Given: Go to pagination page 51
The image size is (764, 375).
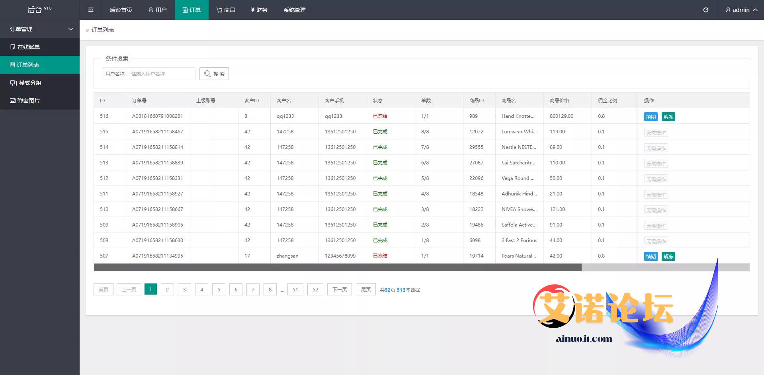Looking at the screenshot, I should pyautogui.click(x=295, y=289).
